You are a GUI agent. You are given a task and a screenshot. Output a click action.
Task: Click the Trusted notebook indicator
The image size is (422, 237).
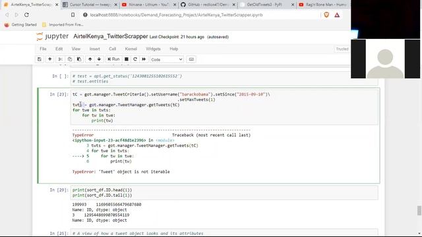click(x=342, y=49)
